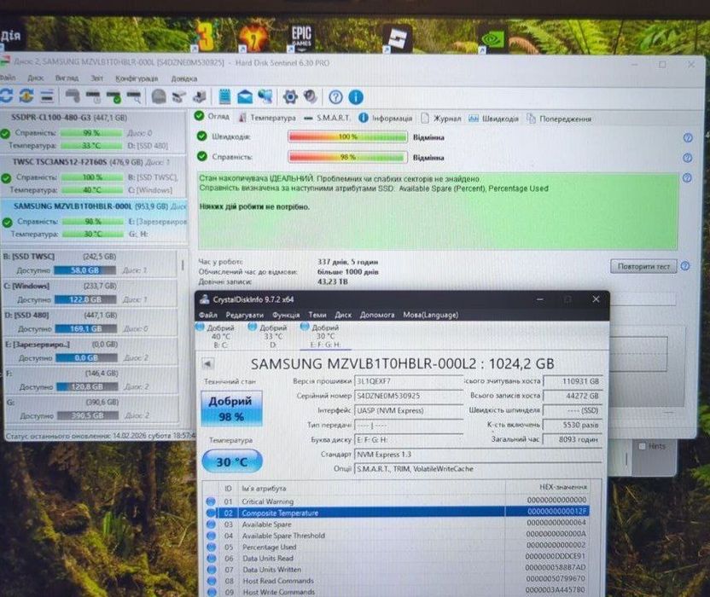The width and height of the screenshot is (710, 597).
Task: Open Теми menu in CrystalDiskInfo
Action: pos(317,315)
